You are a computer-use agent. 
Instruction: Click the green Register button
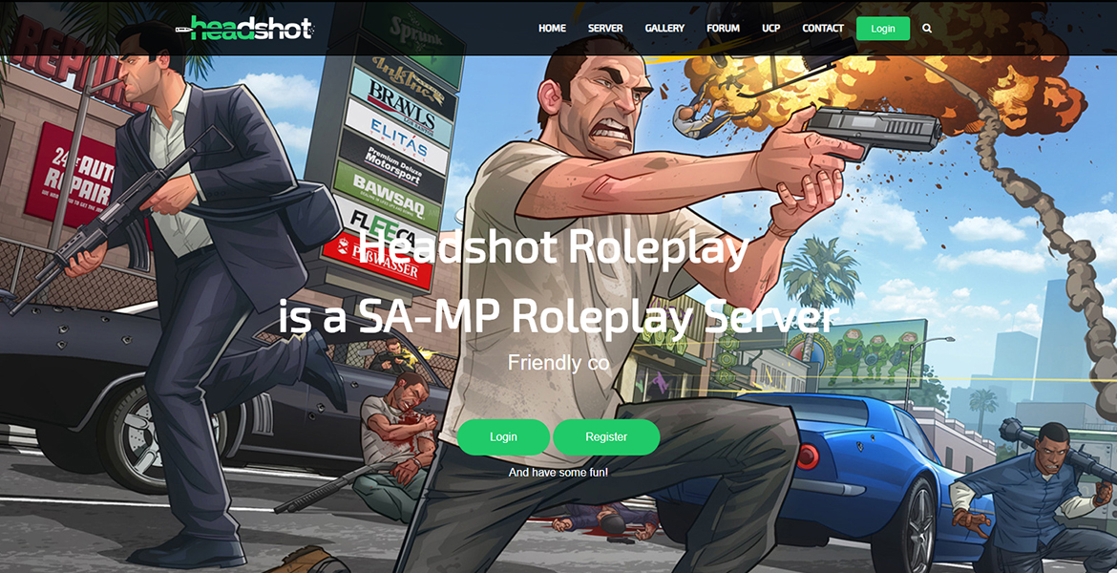pyautogui.click(x=606, y=436)
